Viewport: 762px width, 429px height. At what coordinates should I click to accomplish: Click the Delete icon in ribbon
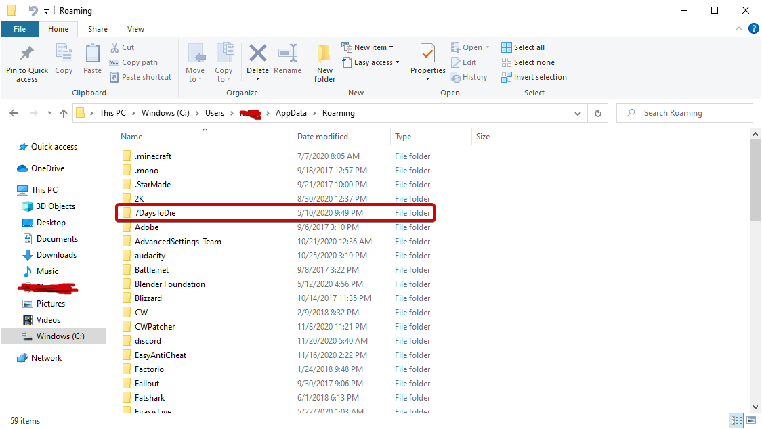click(x=257, y=54)
